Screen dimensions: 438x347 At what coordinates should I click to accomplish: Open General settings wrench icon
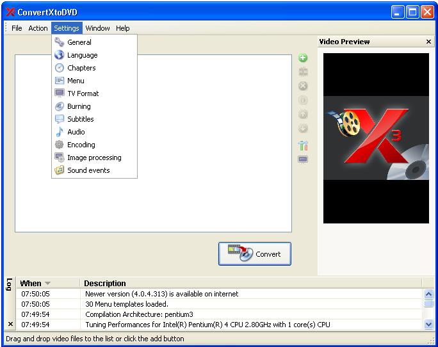(x=59, y=42)
